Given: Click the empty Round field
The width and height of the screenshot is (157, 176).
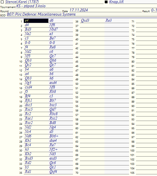Looking at the screenshot, I should pyautogui.click(x=36, y=11).
